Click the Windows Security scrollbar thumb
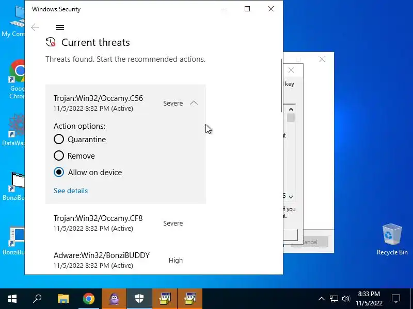Screen dimensions: 413x309 [x=281, y=85]
